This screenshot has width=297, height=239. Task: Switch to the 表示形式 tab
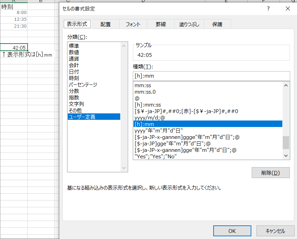(77, 24)
